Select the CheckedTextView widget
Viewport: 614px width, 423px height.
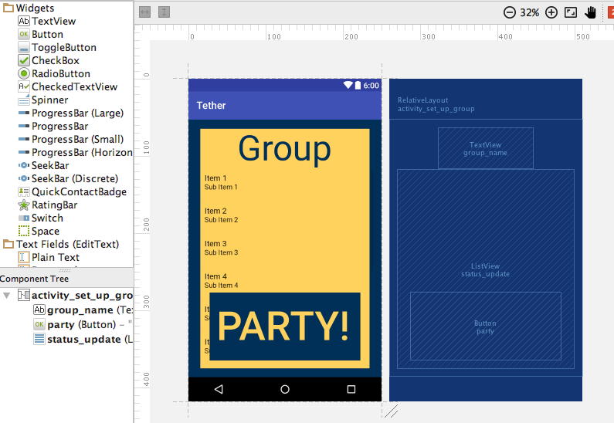(68, 87)
